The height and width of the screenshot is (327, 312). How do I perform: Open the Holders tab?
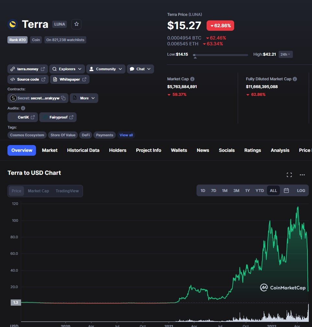click(118, 150)
